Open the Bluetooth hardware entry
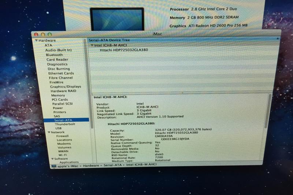 [54, 55]
